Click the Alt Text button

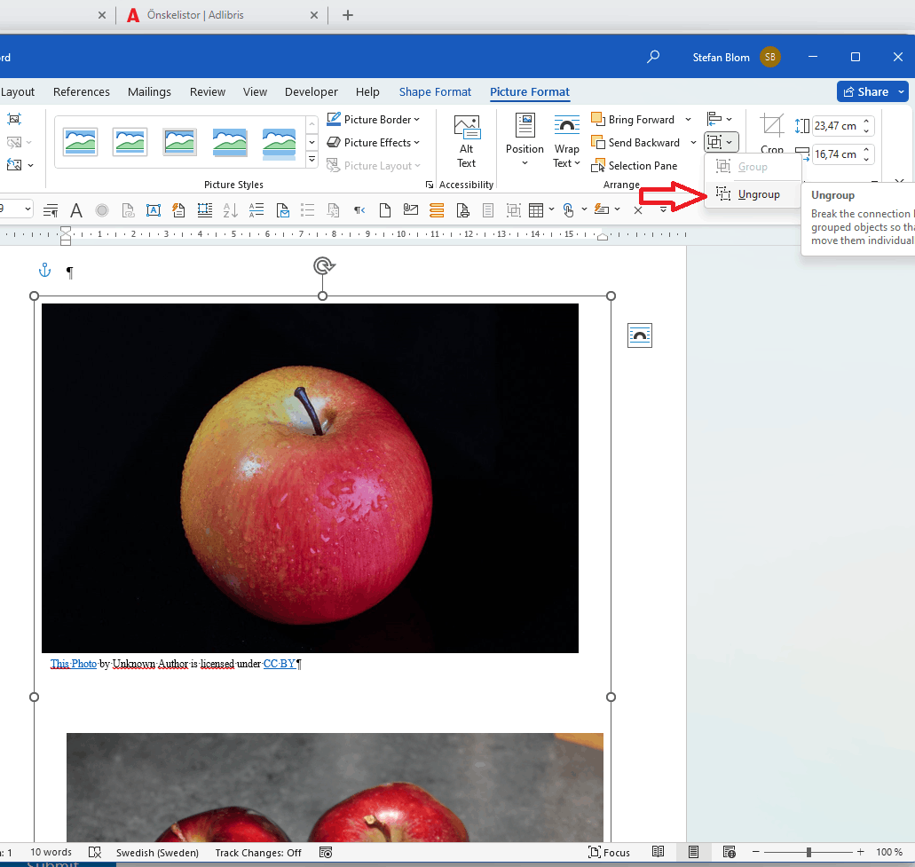pos(466,142)
